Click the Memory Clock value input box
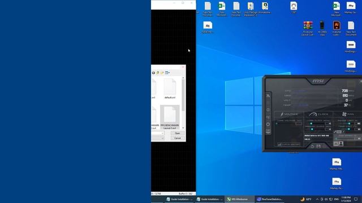 click(x=328, y=129)
